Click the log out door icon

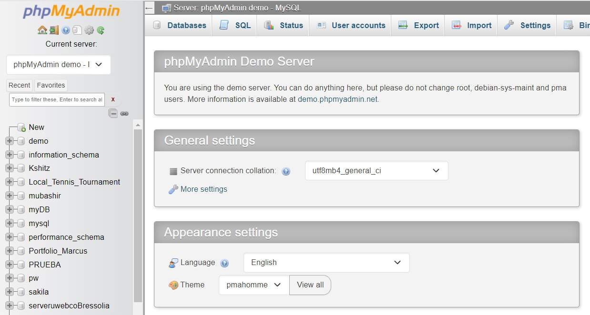[x=54, y=30]
